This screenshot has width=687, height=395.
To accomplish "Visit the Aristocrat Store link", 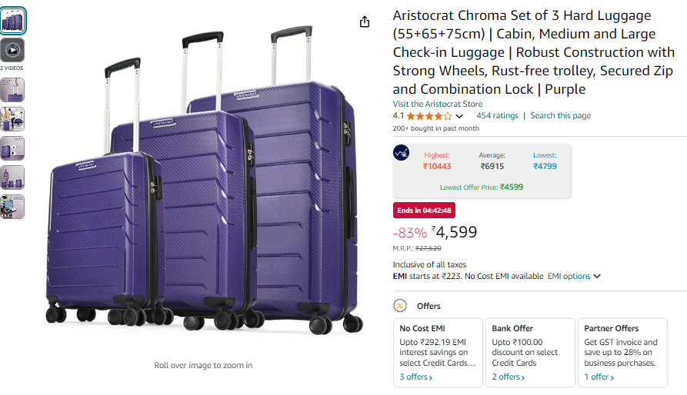I will click(x=437, y=104).
